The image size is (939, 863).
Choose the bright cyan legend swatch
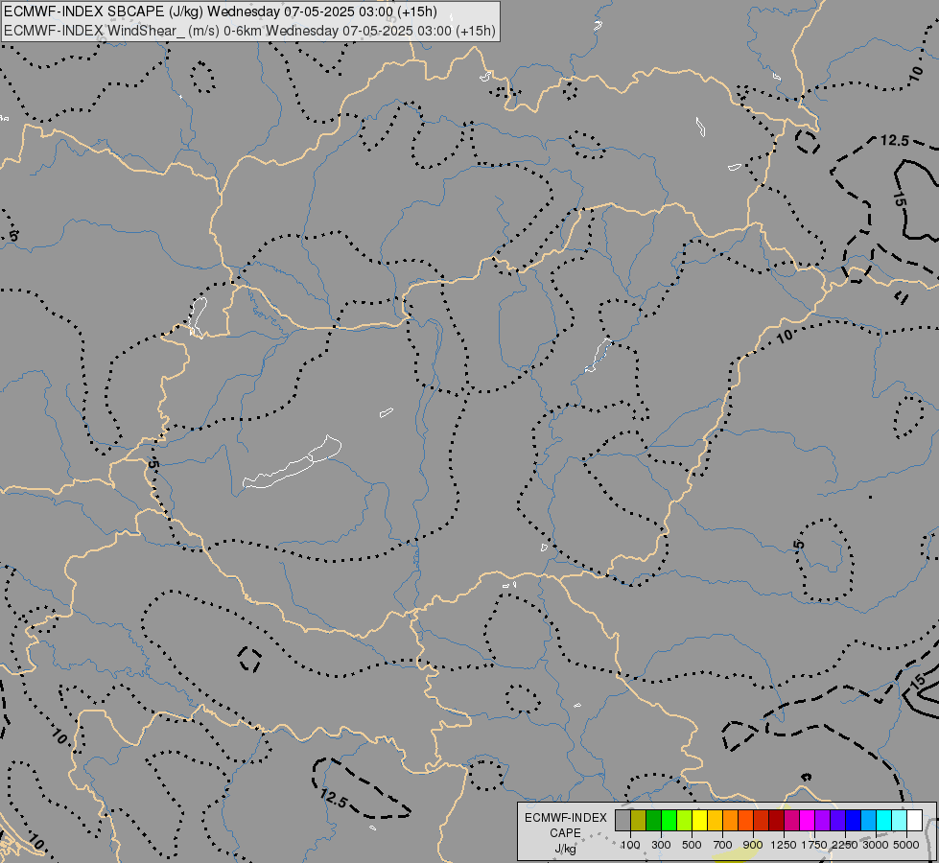883,821
